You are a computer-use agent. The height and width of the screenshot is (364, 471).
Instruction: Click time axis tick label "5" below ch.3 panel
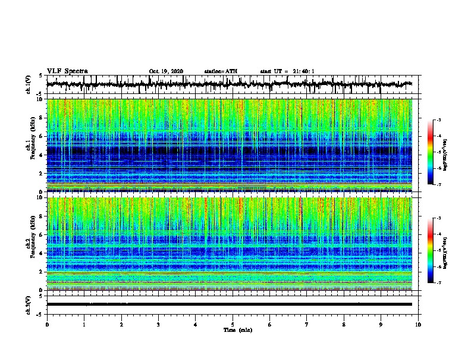[233, 325]
